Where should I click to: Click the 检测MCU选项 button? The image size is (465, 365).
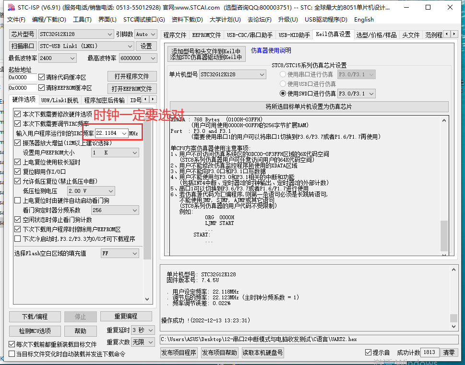[35, 331]
